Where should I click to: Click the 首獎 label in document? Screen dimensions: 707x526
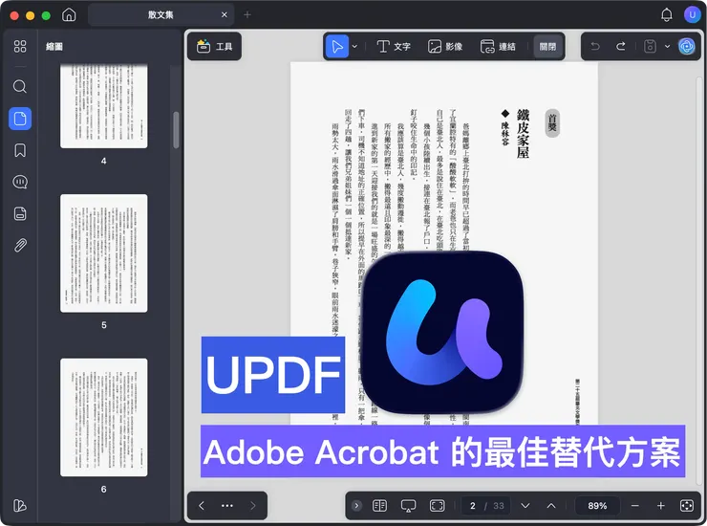pos(552,122)
